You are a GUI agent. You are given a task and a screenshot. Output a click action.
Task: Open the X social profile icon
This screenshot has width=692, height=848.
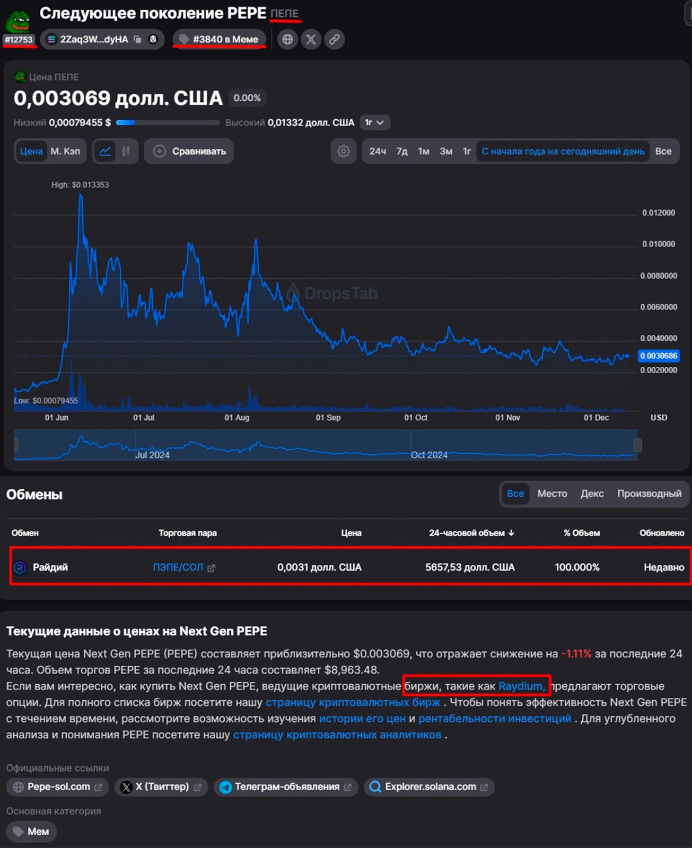pyautogui.click(x=311, y=39)
